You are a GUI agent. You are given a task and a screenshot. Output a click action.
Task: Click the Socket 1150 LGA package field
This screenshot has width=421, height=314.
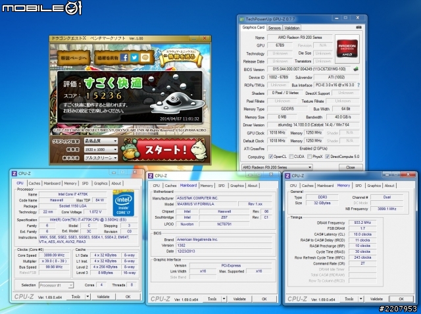click(73, 206)
